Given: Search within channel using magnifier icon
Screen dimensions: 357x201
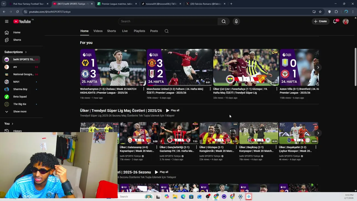Looking at the screenshot, I should [x=167, y=31].
